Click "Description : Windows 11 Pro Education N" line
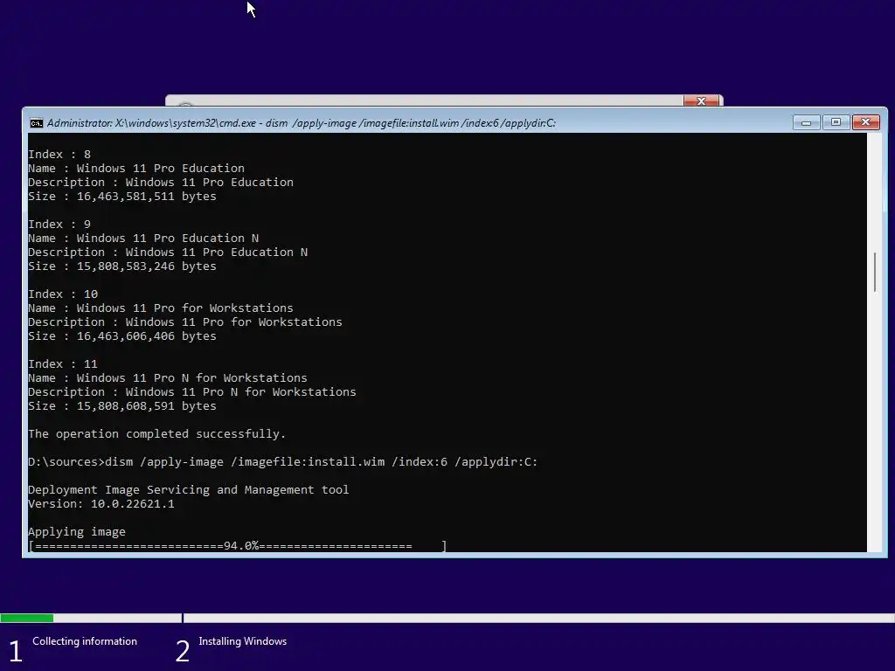 [168, 252]
